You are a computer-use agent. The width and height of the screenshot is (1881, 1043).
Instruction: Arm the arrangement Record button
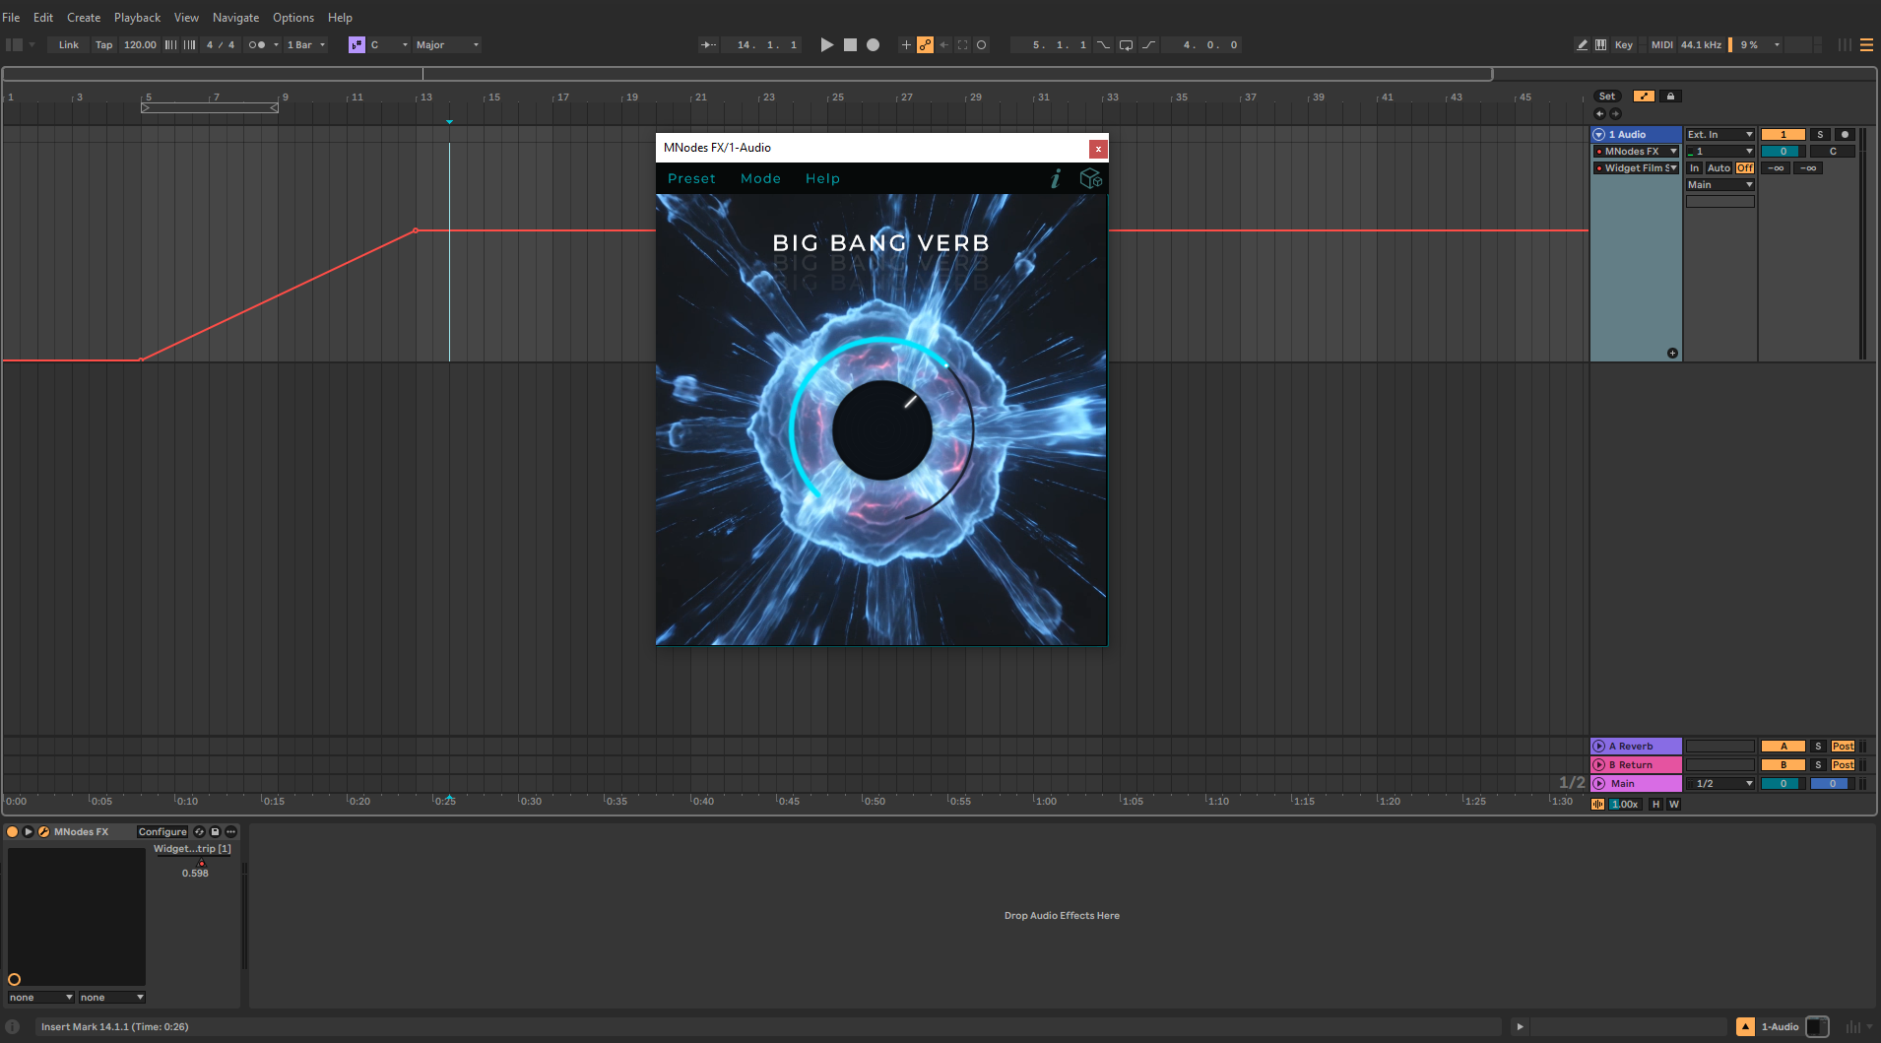point(873,45)
